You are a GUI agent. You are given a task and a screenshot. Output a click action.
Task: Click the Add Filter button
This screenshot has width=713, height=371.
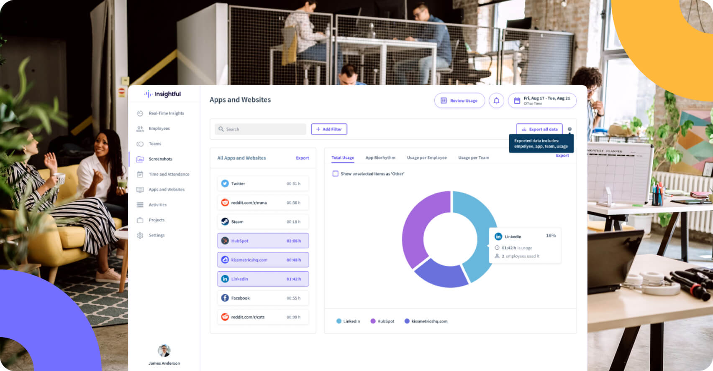(x=329, y=129)
